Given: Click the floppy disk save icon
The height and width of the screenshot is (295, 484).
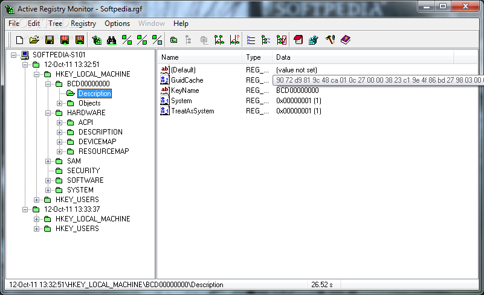Looking at the screenshot, I should point(50,40).
